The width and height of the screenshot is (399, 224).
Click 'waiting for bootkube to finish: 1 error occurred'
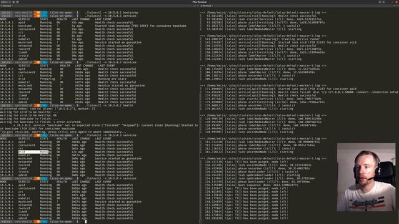41,122
